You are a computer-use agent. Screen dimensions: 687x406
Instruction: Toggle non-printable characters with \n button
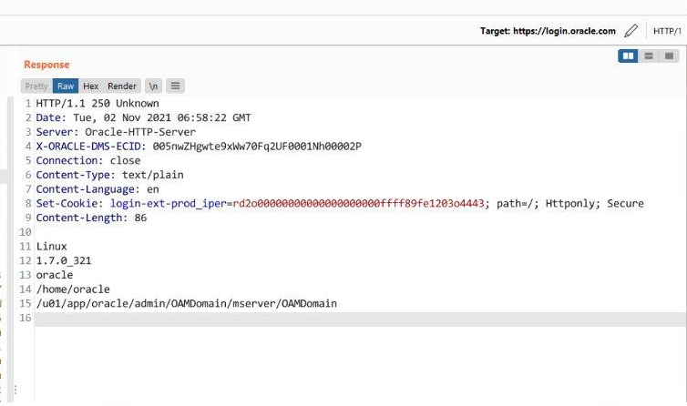pyautogui.click(x=154, y=86)
